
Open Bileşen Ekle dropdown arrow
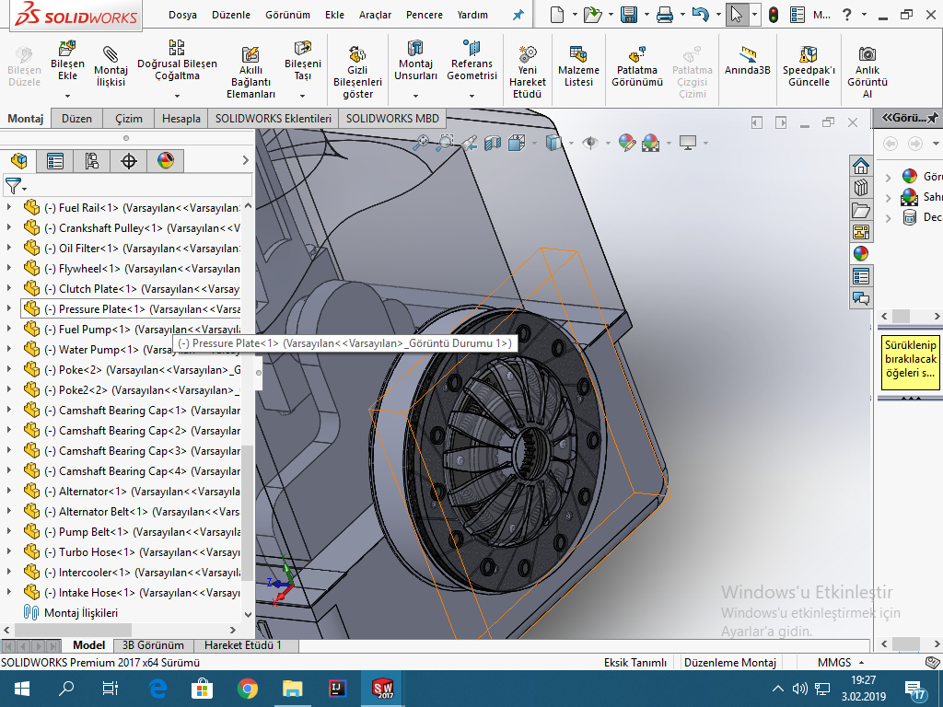[x=67, y=96]
